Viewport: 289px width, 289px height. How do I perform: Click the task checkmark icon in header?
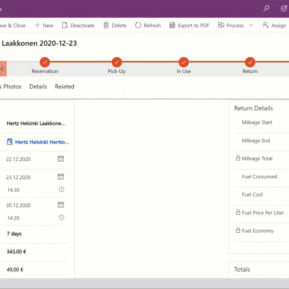tap(284, 8)
